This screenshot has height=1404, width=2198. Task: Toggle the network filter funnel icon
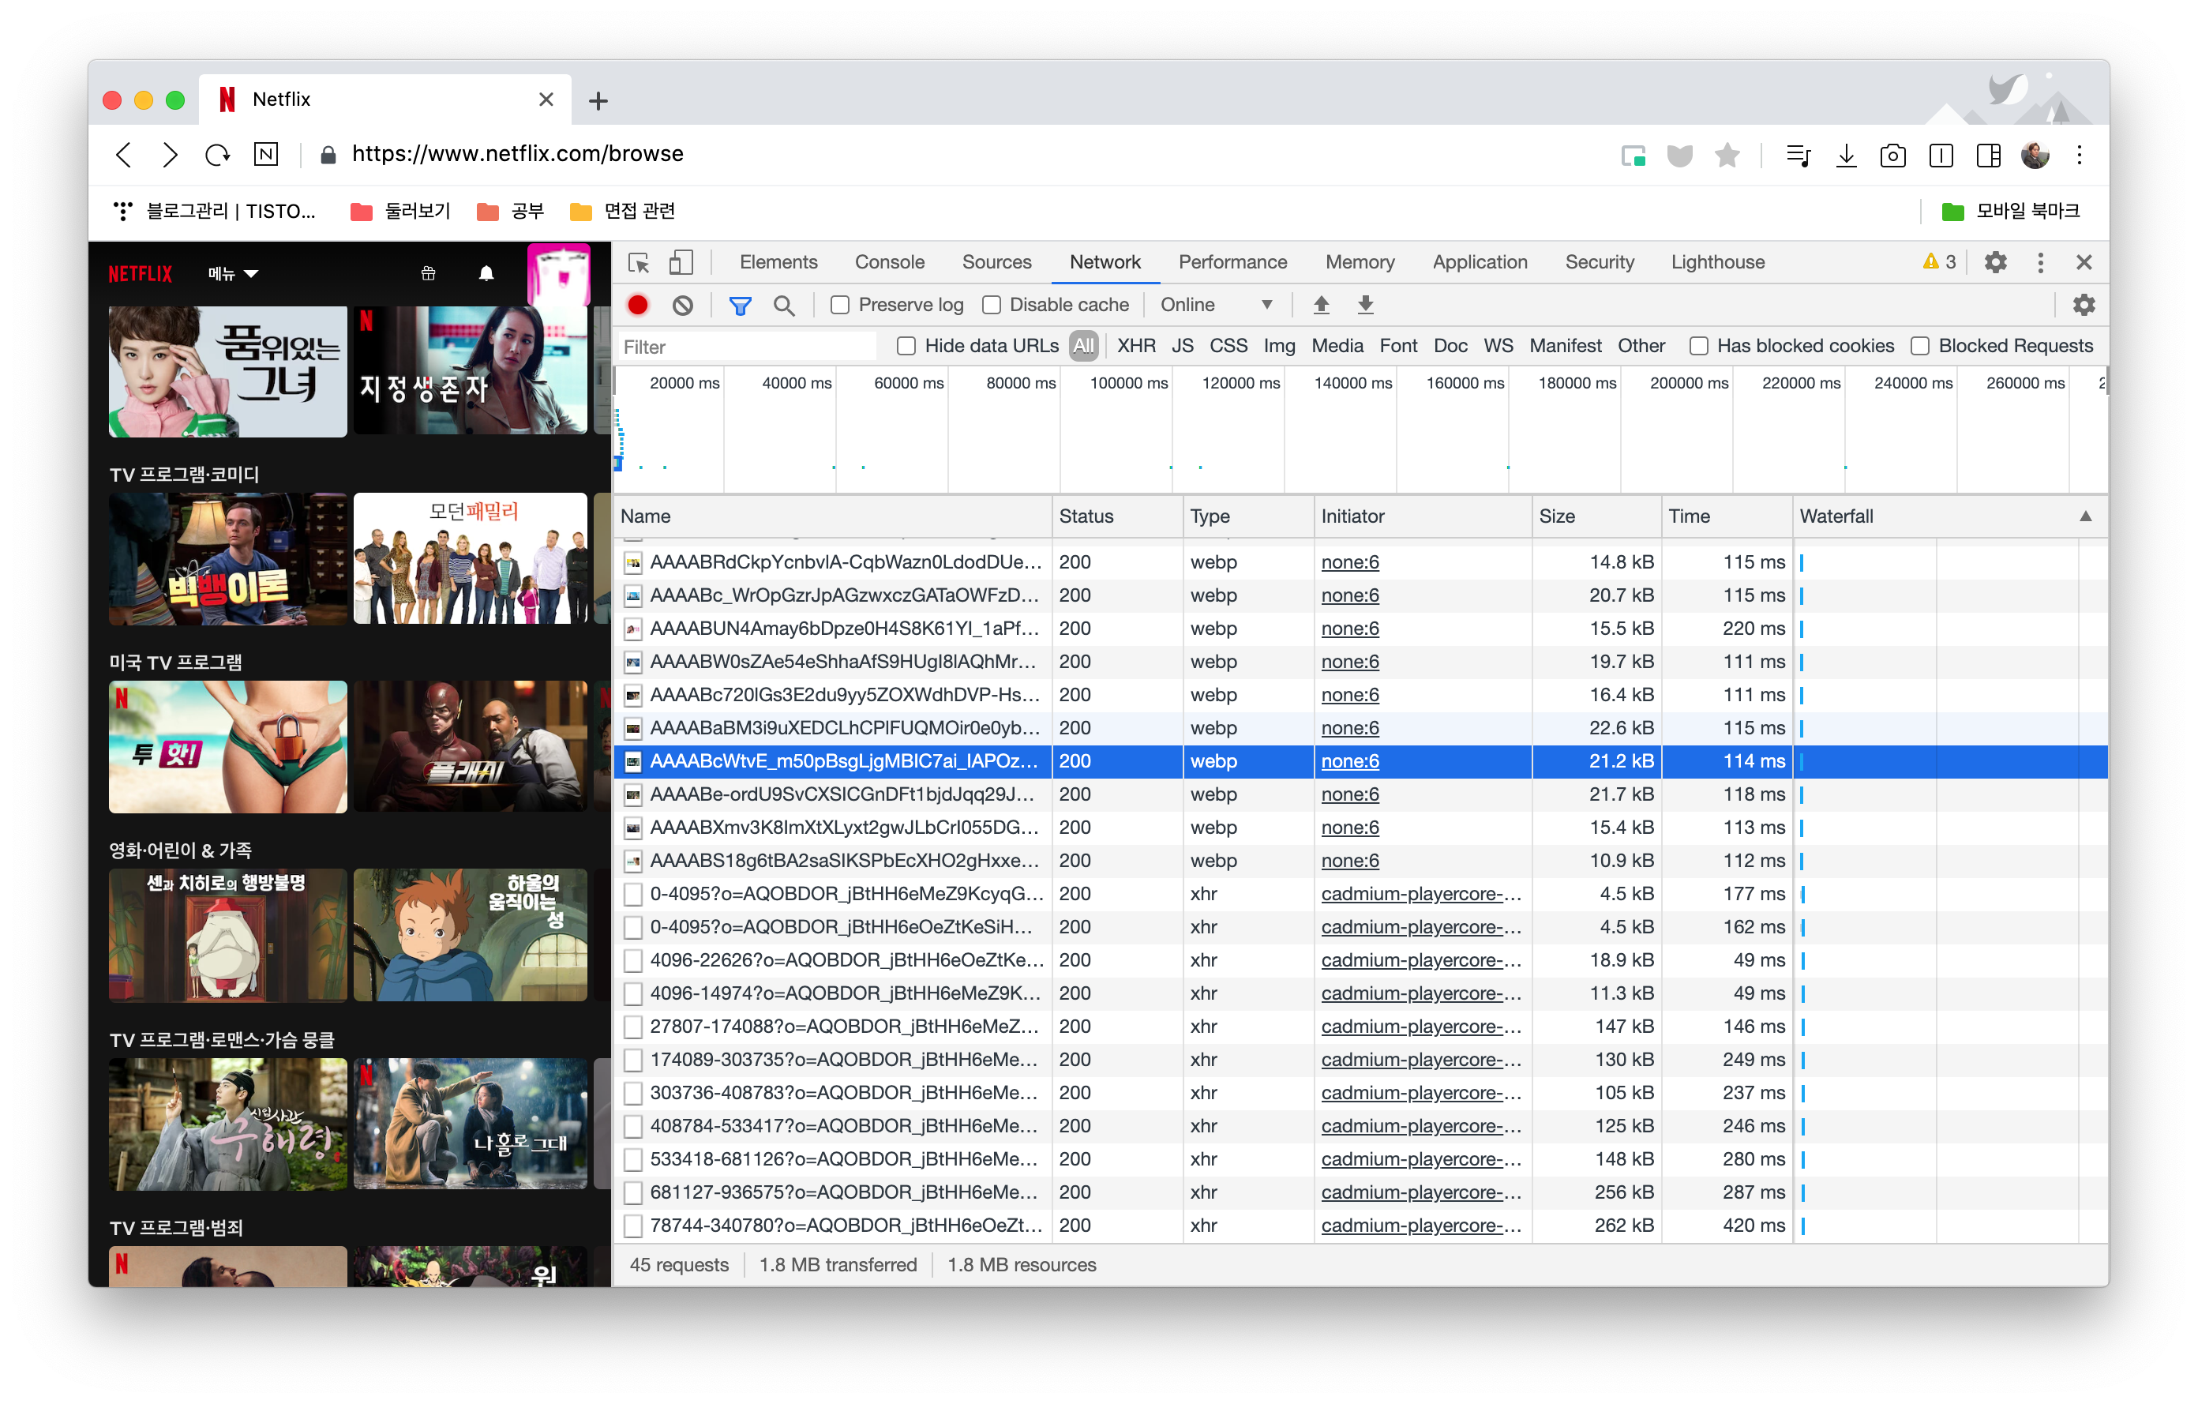(x=739, y=305)
